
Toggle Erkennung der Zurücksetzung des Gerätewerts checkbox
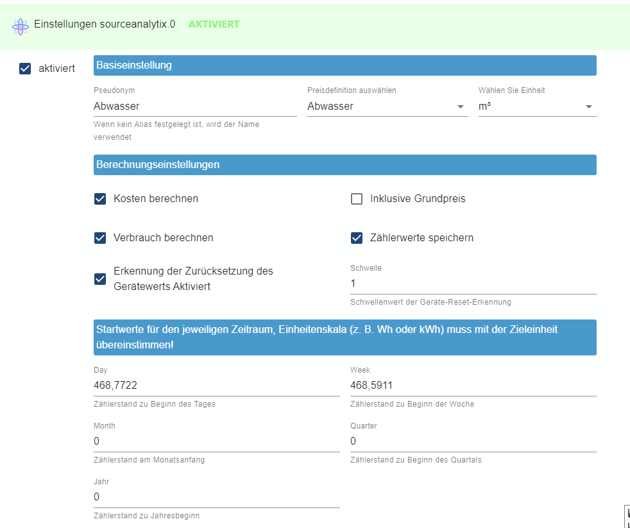tap(100, 279)
